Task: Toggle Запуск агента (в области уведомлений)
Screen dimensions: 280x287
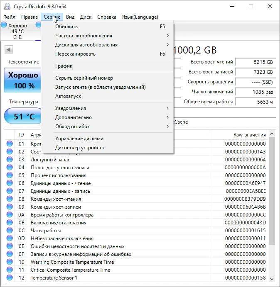Action: point(100,87)
